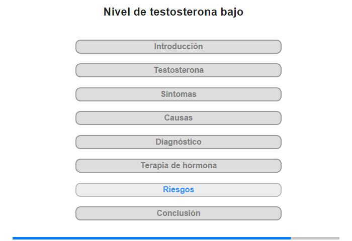Click the gray unfilled progress bar end
Image resolution: width=352 pixels, height=241 pixels.
315,238
